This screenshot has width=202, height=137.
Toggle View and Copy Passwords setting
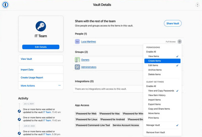160,91
